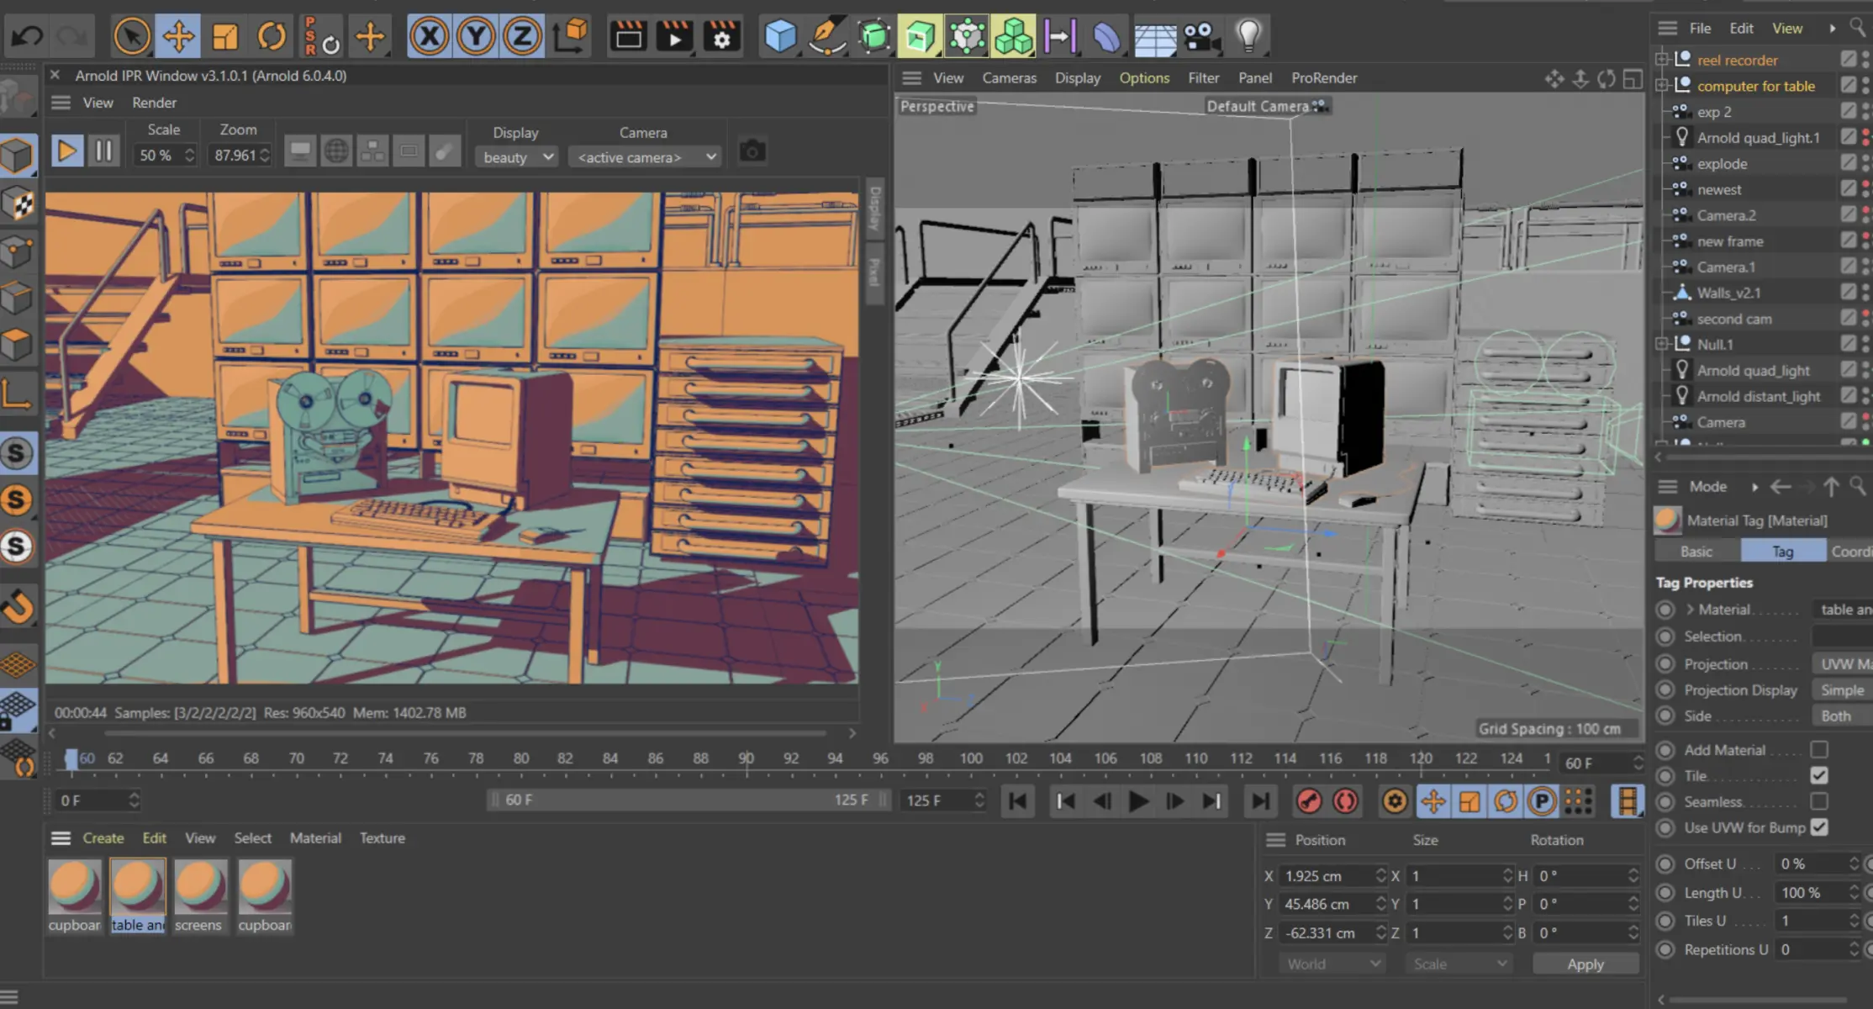Click Play Forwards on timeline

[x=1138, y=801]
